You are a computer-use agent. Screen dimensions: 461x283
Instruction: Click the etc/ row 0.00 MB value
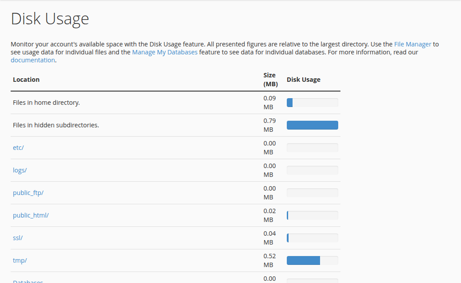[x=270, y=148]
